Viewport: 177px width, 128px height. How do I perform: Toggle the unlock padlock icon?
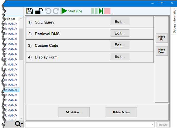pyautogui.click(x=39, y=11)
